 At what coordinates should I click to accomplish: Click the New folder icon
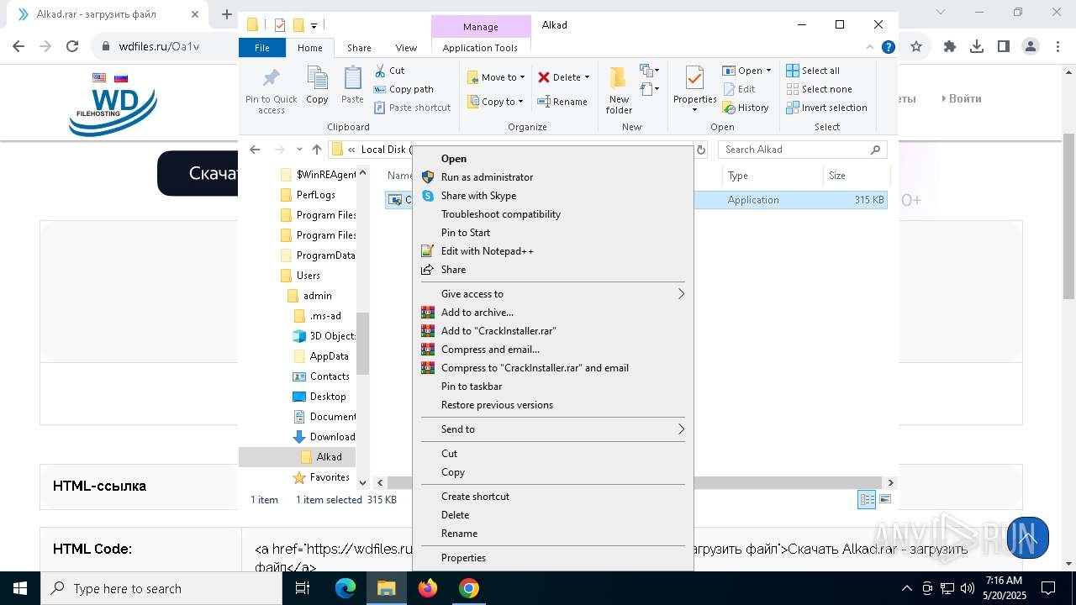(619, 90)
